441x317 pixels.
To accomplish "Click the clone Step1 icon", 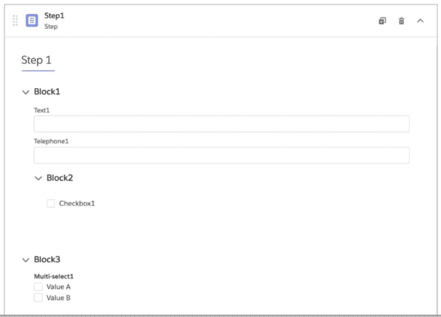I will pyautogui.click(x=382, y=21).
